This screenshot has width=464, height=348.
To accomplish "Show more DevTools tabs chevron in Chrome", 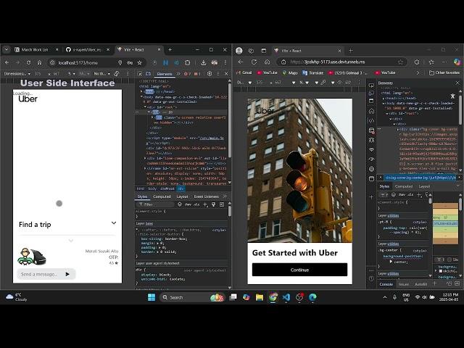I will tap(178, 74).
